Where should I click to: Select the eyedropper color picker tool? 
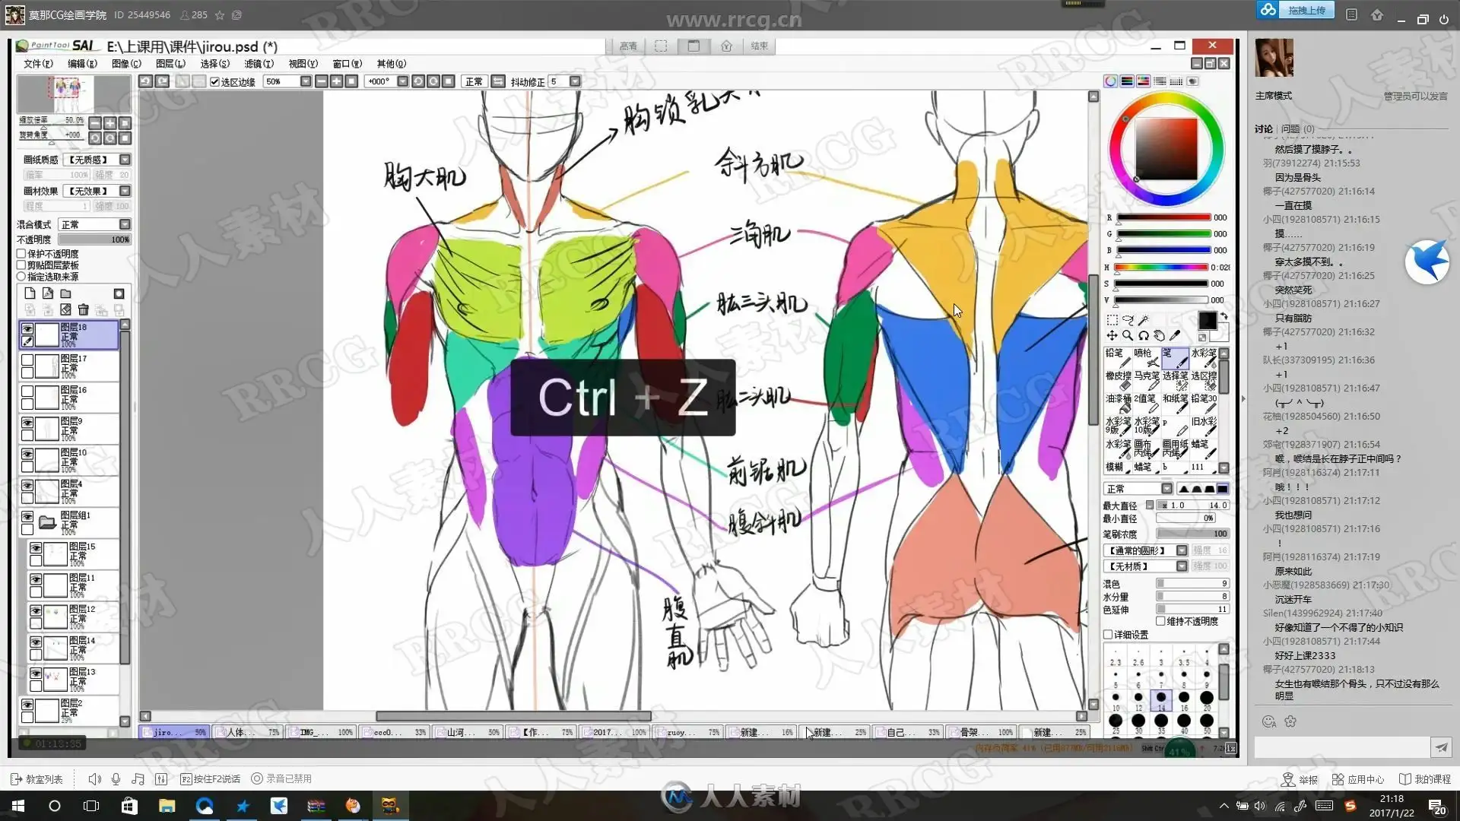(1175, 335)
